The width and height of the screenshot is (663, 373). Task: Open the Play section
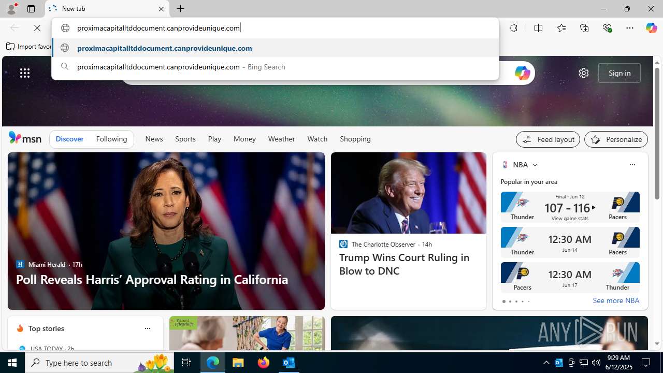pyautogui.click(x=214, y=139)
